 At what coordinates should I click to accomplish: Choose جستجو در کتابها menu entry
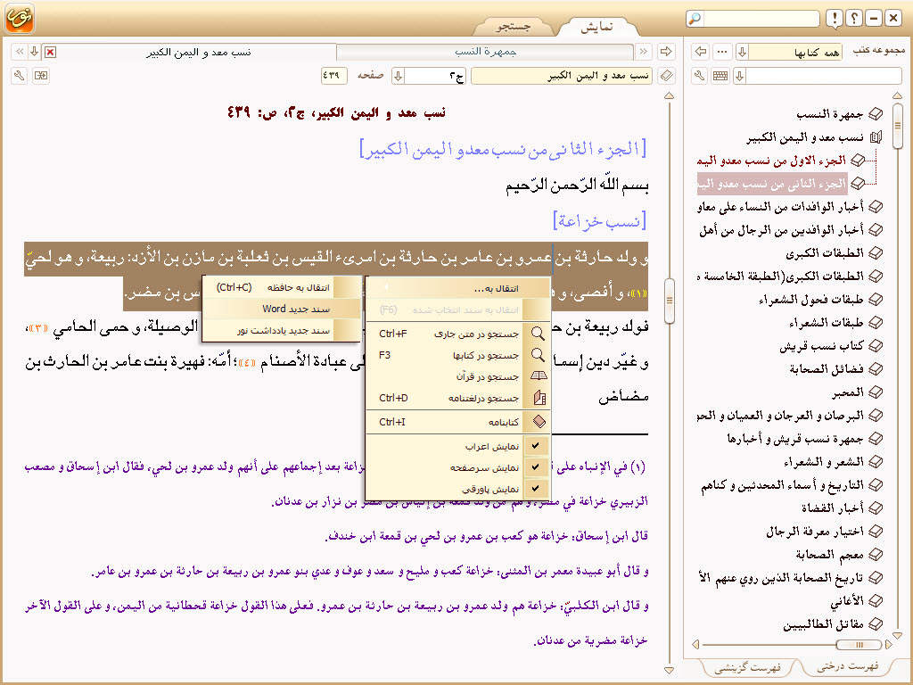(x=459, y=355)
